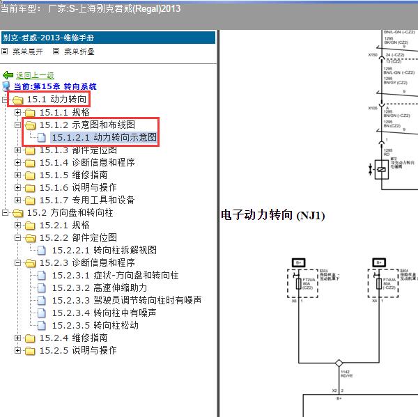Screen dimensions: 418x417
Task: Click folder icon for 15.2.3 诊断信息和程序
Action: [30, 263]
